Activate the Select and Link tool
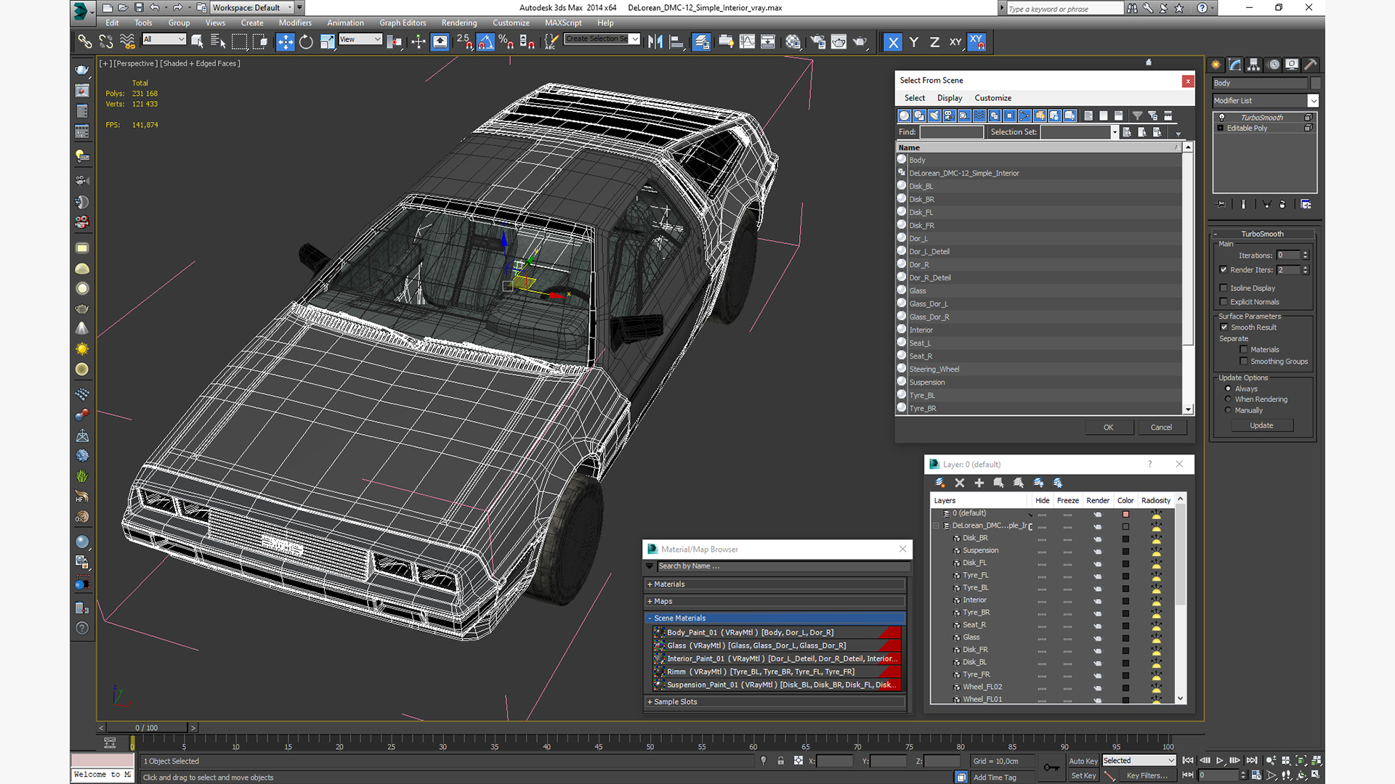The width and height of the screenshot is (1395, 784). [x=85, y=42]
